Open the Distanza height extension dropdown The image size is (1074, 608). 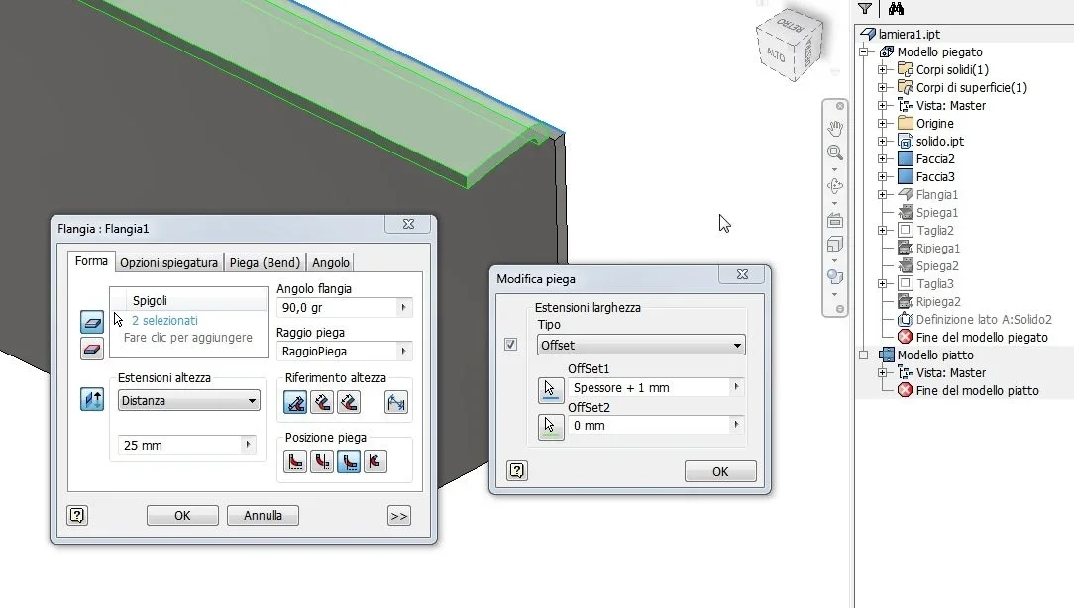click(x=189, y=400)
